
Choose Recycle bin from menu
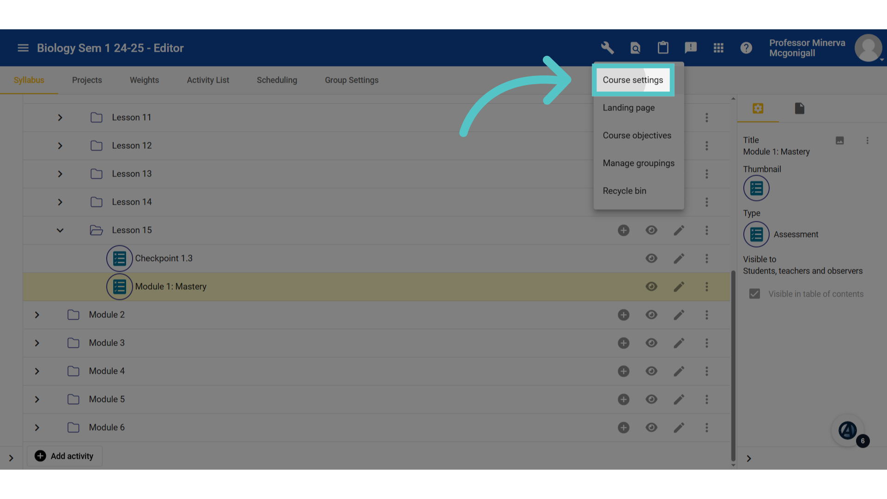tap(638, 191)
